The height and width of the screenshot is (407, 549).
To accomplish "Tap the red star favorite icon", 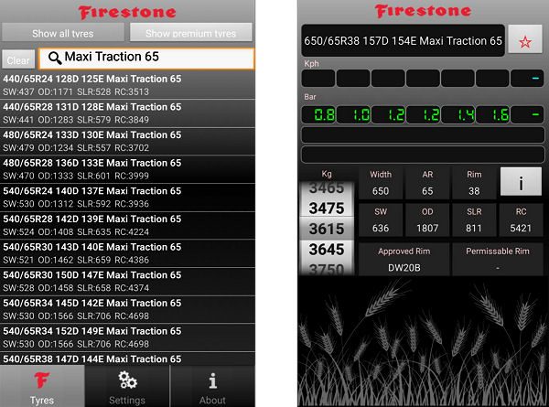I will pyautogui.click(x=525, y=42).
